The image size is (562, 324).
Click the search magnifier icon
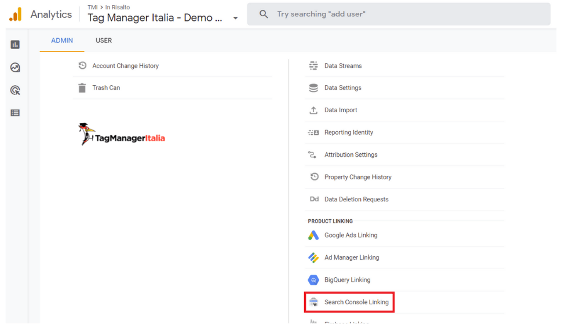pos(264,14)
